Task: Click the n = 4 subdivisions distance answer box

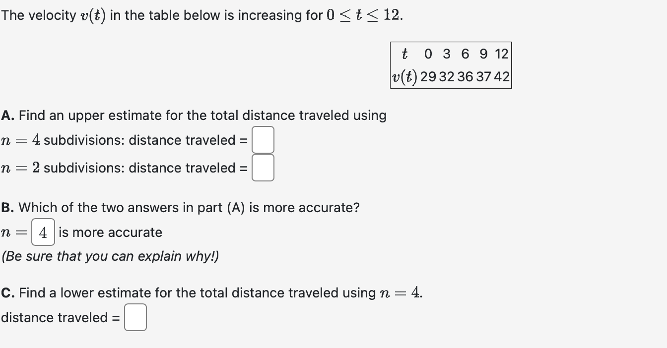Action: point(263,140)
